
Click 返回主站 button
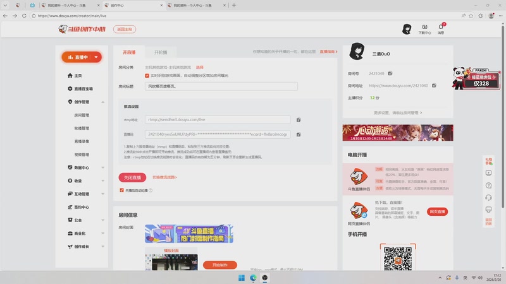tap(125, 29)
